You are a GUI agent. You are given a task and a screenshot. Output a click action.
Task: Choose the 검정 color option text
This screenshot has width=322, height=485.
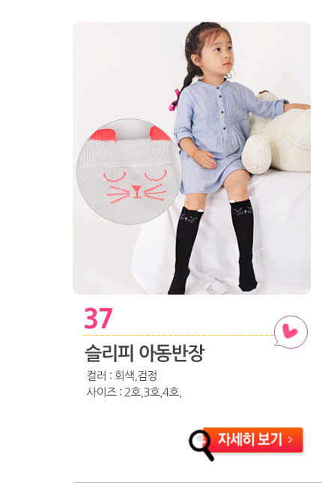tap(148, 376)
